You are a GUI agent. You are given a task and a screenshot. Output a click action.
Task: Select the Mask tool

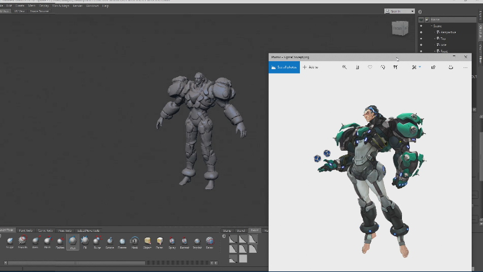pos(134,242)
